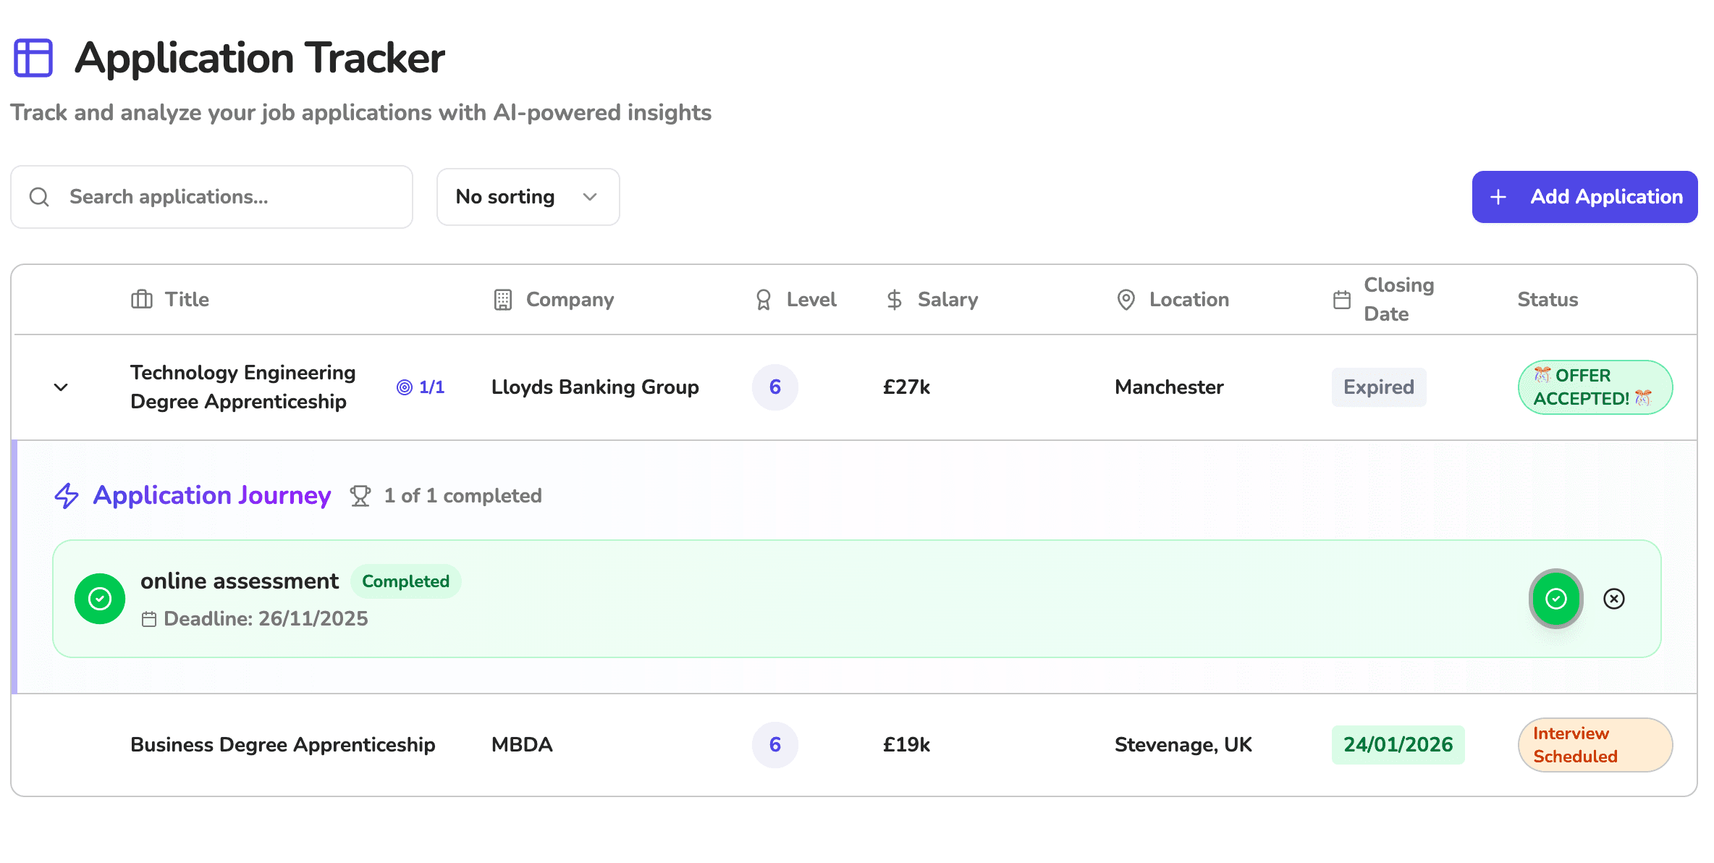1714x863 pixels.
Task: Collapse the Technology Engineering Degree Apprenticeship row
Action: 61,387
